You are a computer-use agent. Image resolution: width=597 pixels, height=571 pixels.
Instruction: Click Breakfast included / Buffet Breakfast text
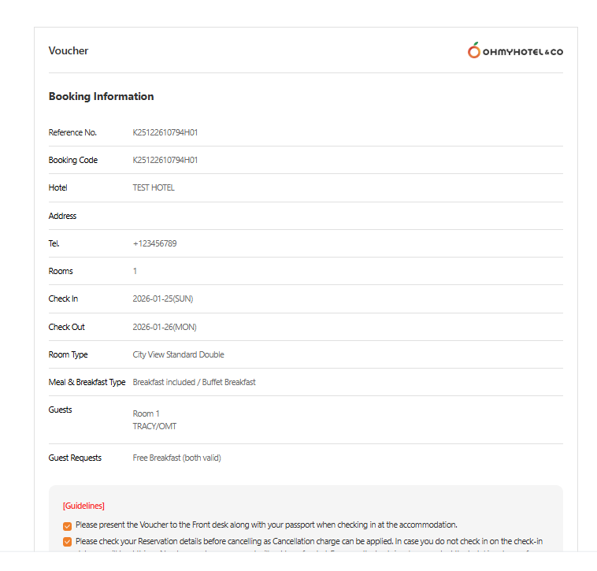(x=194, y=382)
